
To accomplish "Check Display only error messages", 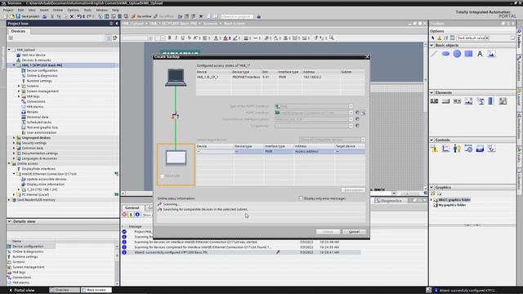I will point(301,198).
